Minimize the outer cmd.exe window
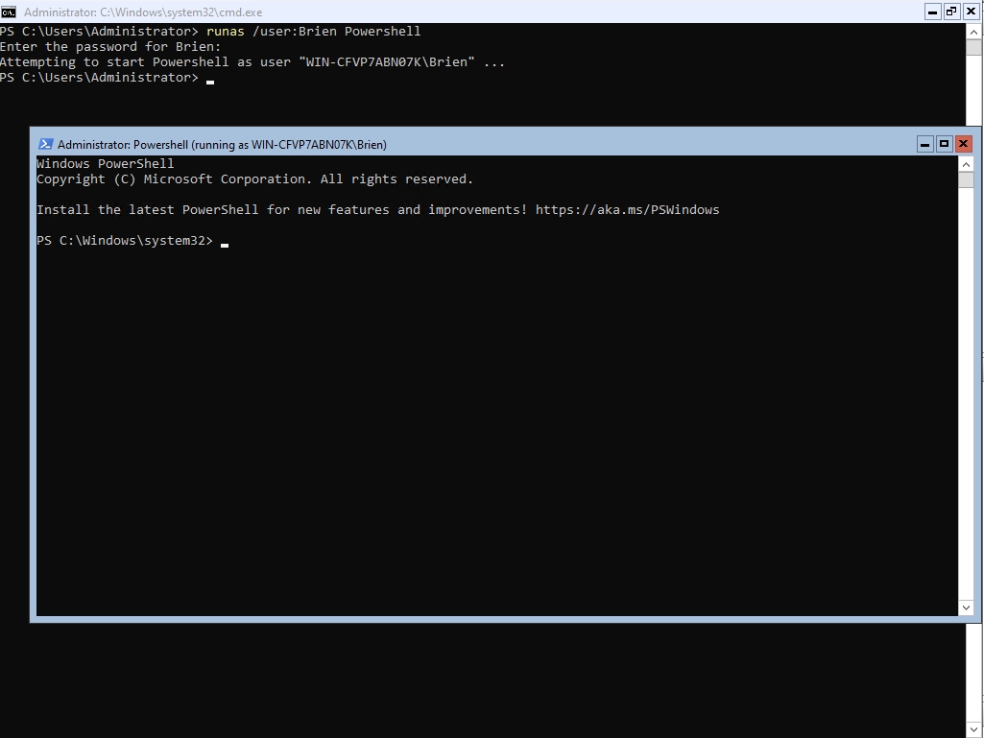This screenshot has width=984, height=738. pos(932,12)
